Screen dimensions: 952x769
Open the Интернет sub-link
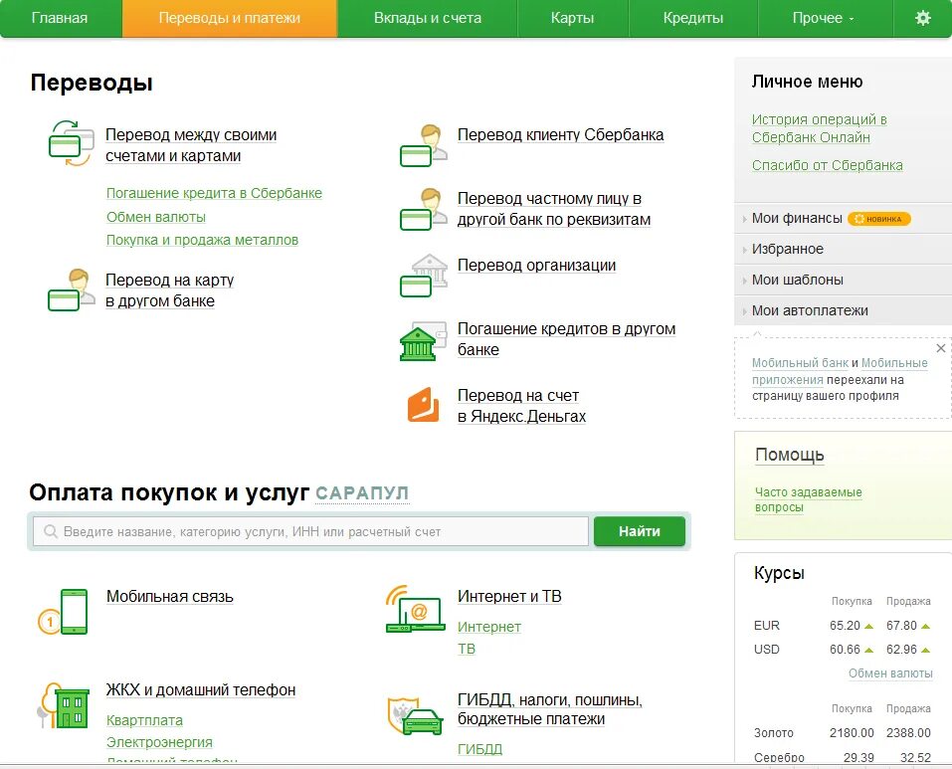click(x=489, y=627)
